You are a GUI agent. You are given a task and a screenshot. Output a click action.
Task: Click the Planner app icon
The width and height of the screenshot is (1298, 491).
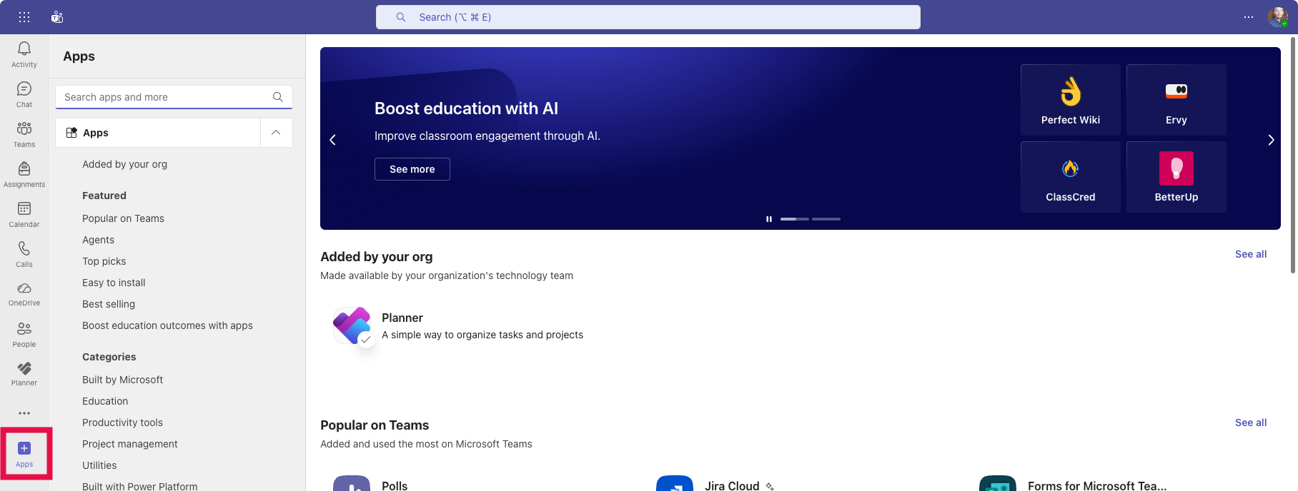352,325
